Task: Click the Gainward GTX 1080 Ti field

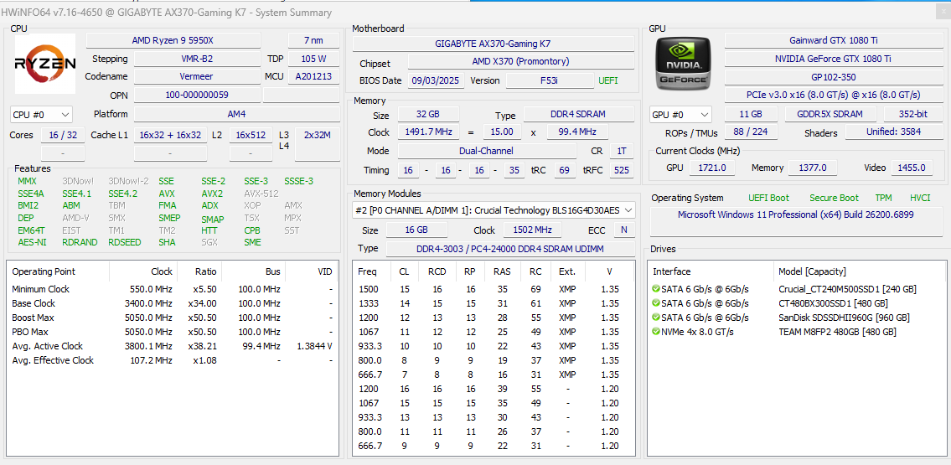Action: [x=834, y=40]
